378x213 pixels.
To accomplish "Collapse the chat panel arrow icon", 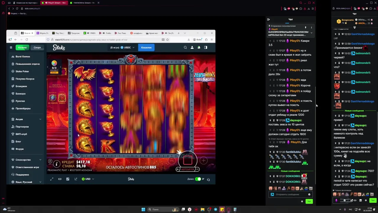I will click(268, 20).
